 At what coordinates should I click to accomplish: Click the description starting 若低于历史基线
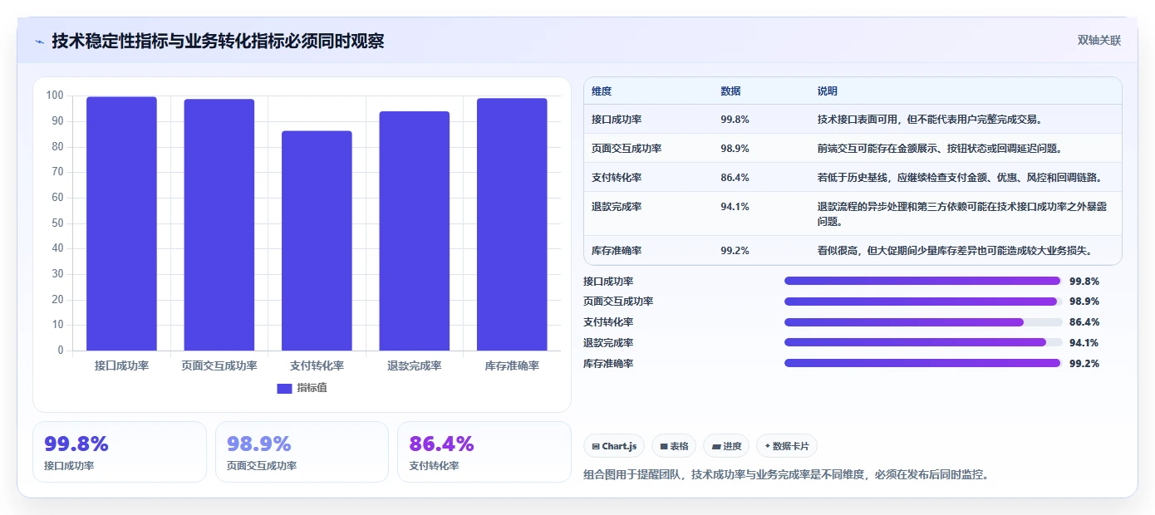point(960,178)
